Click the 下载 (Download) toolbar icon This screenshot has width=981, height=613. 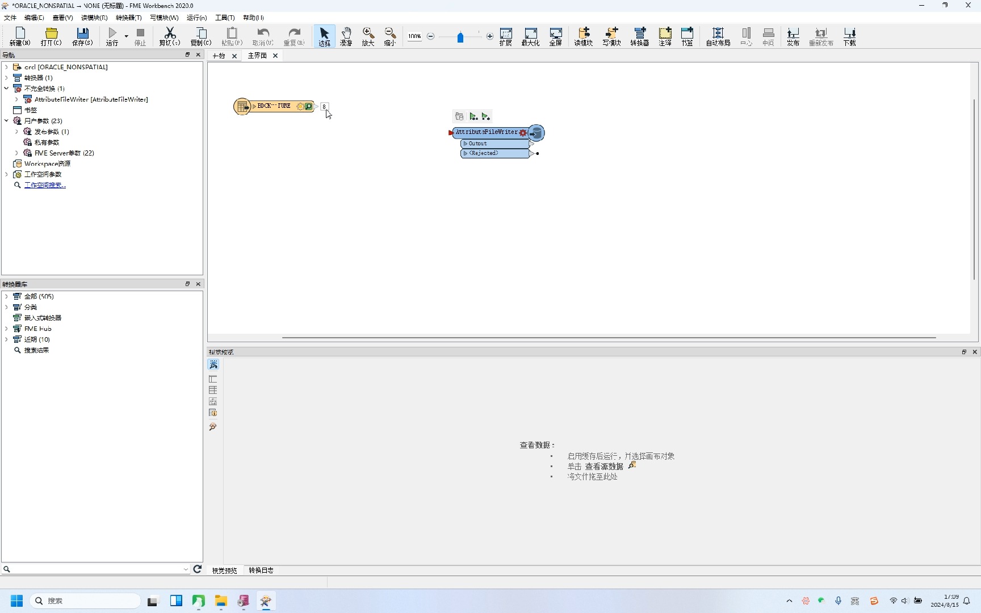[849, 36]
